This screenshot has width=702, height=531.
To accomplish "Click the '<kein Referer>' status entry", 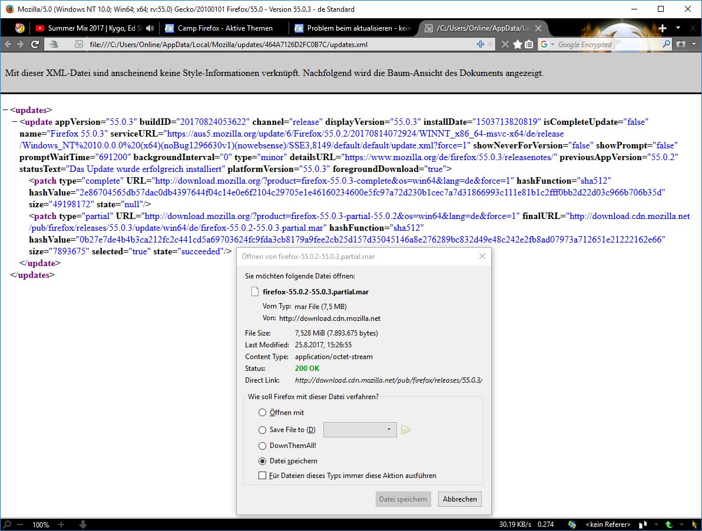I will [x=608, y=525].
